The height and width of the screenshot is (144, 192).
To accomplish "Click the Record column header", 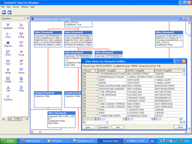I will (x=89, y=71).
